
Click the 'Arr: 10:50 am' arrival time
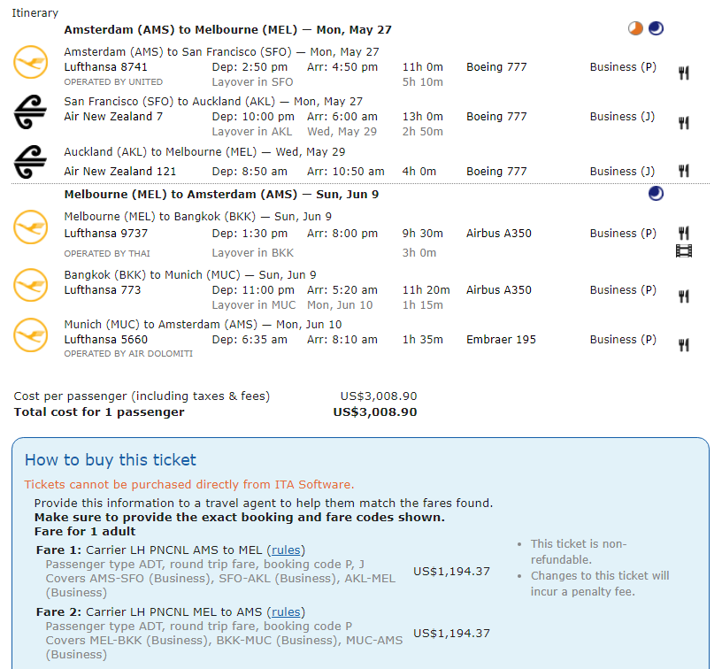(x=346, y=172)
